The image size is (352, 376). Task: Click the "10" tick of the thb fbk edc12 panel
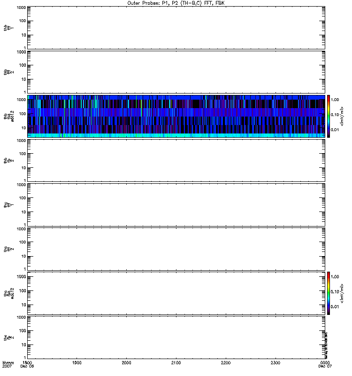pos(24,128)
